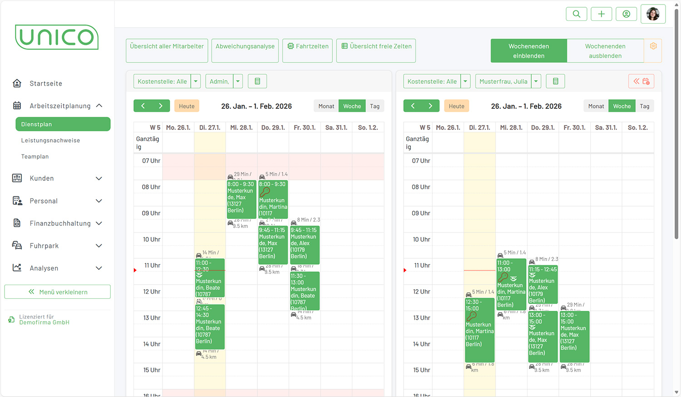681x397 pixels.
Task: Click the user profile photo avatar
Action: [x=653, y=14]
